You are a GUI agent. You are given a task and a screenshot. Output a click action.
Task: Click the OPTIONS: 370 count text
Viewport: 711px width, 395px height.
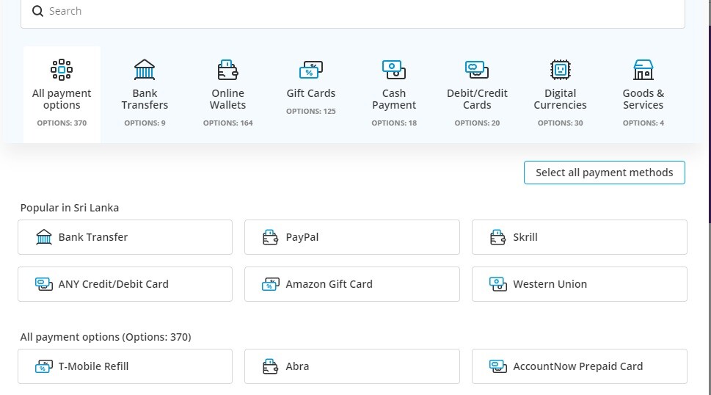click(62, 123)
